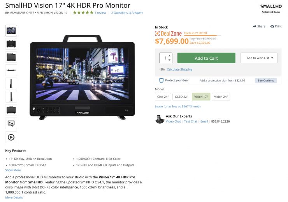Image resolution: width=288 pixels, height=202 pixels.
Task: Expand Key Features with Show More
Action: pyautogui.click(x=13, y=170)
